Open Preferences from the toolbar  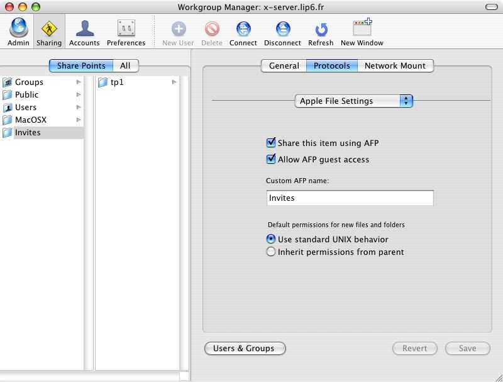pos(126,29)
